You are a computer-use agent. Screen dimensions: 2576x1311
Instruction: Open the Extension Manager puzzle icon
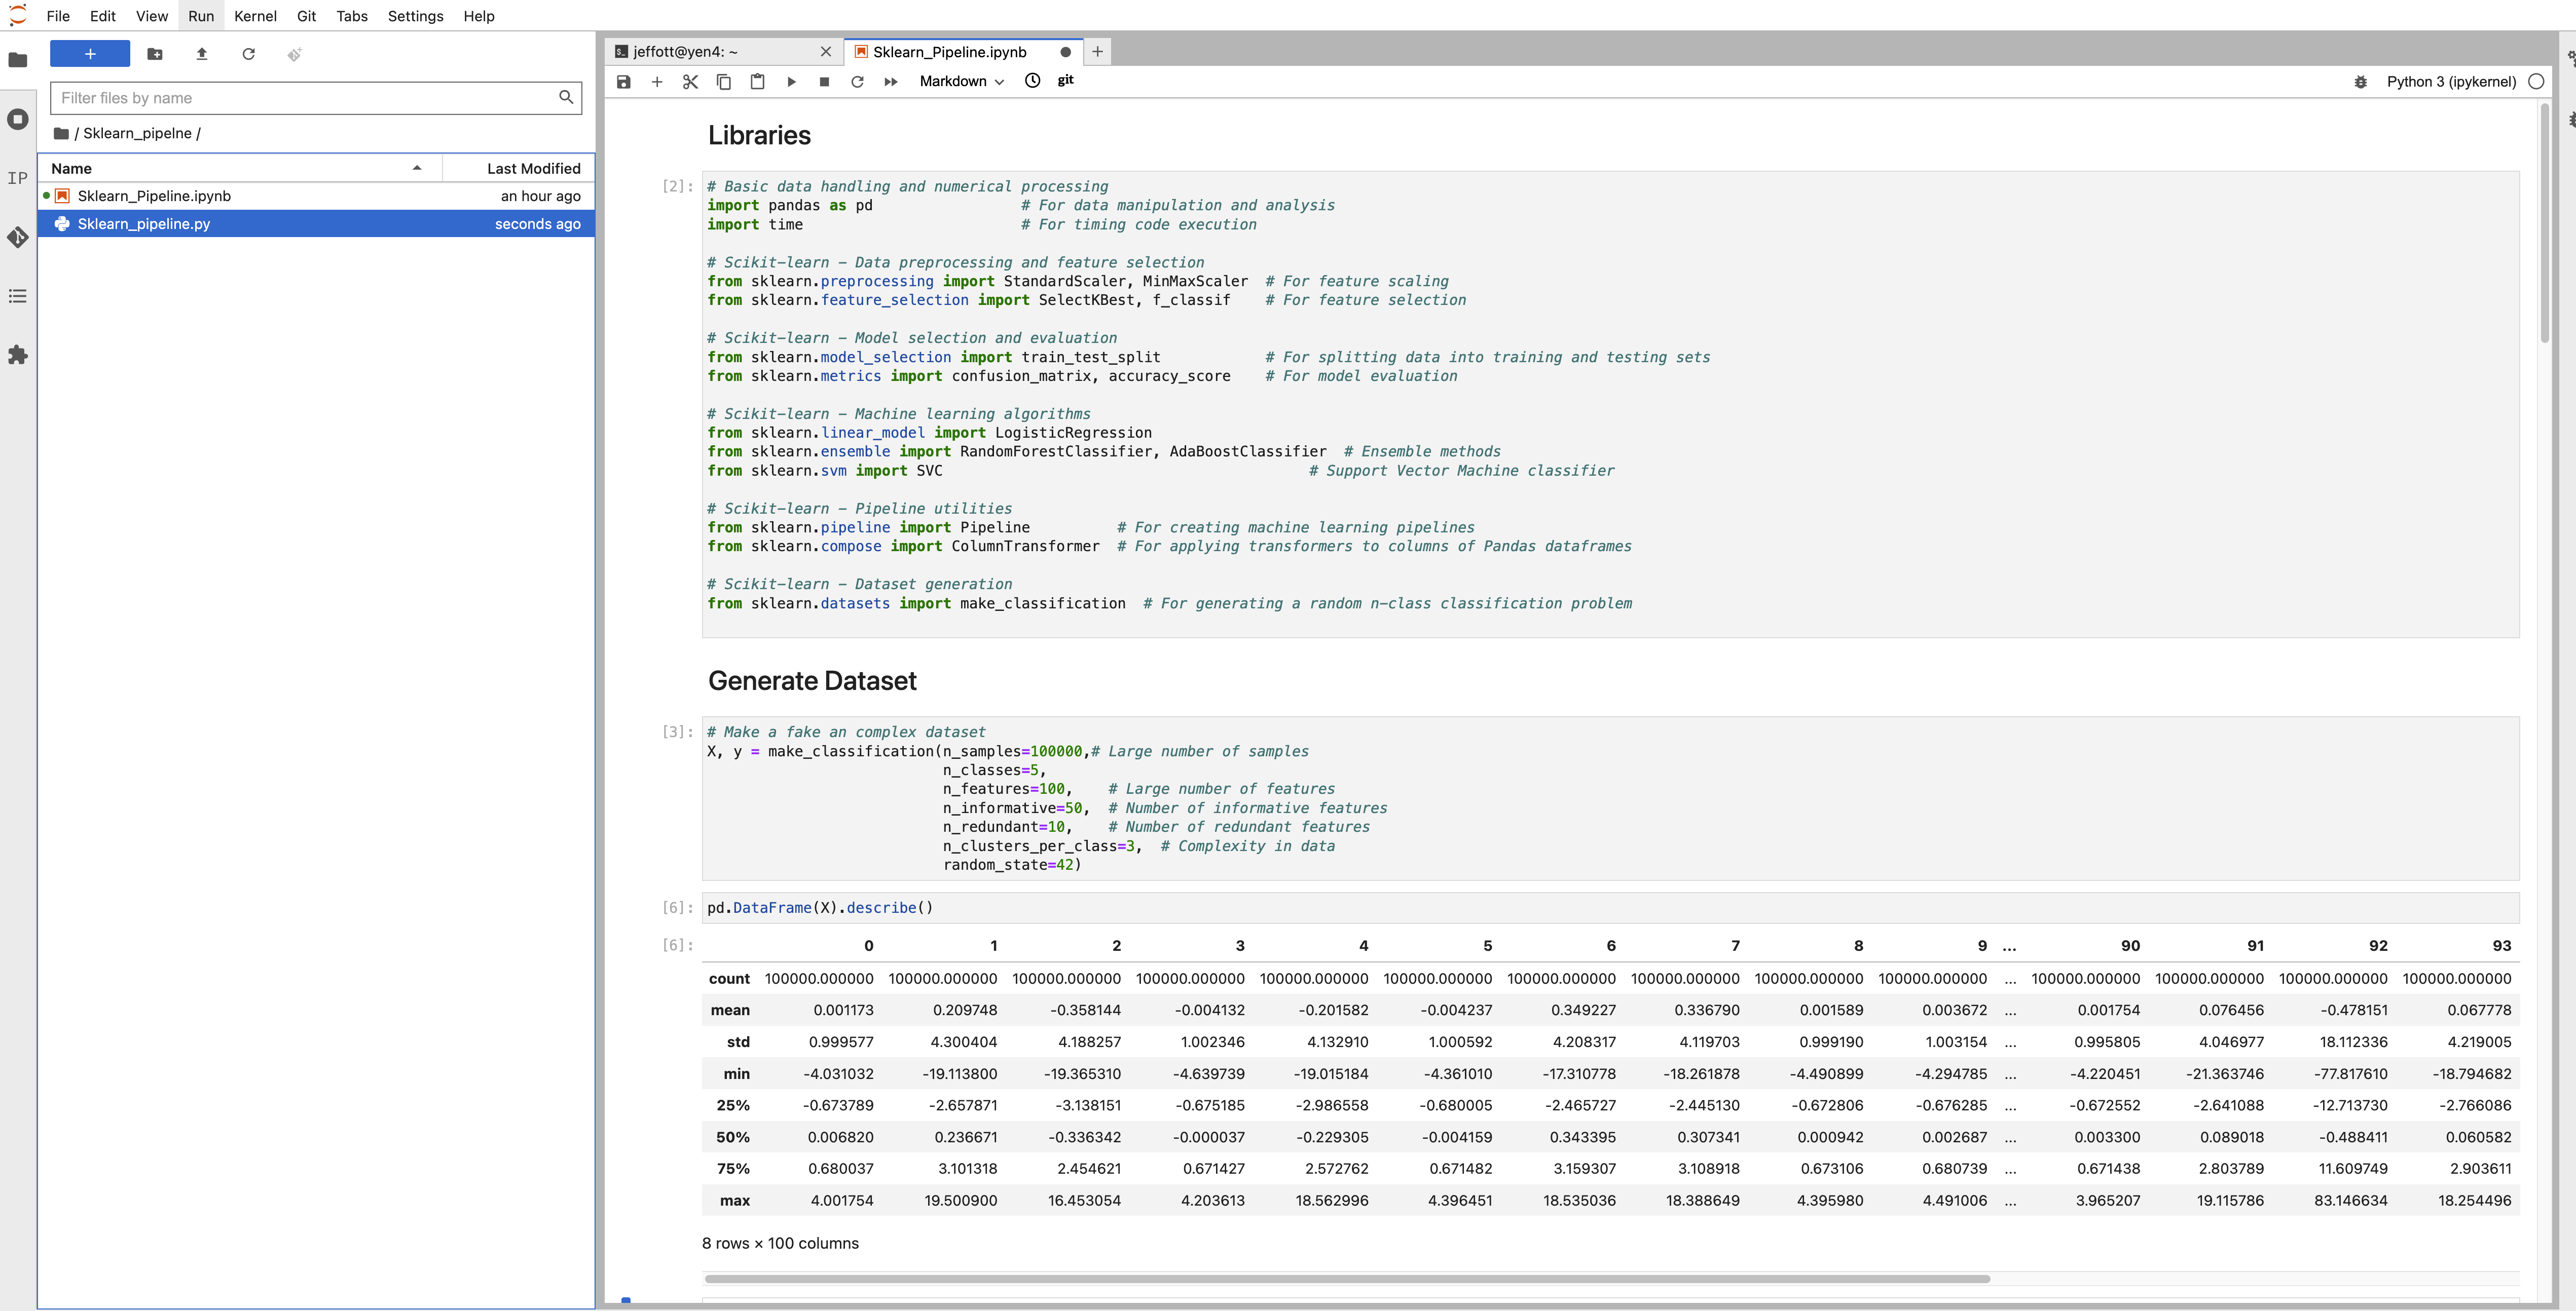(x=18, y=355)
